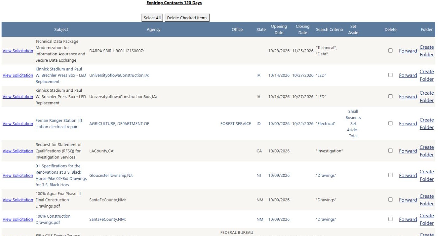This screenshot has height=236, width=438.
Task: Forward the LACounty,CA solicitation
Action: tap(408, 151)
